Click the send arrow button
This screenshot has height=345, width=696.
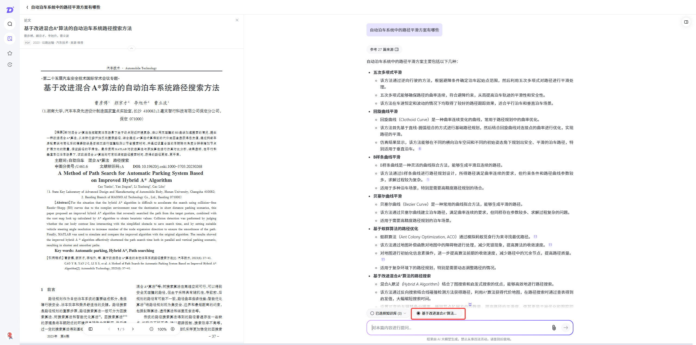click(566, 328)
